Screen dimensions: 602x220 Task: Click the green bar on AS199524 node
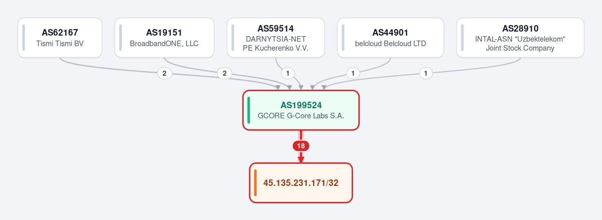(249, 110)
